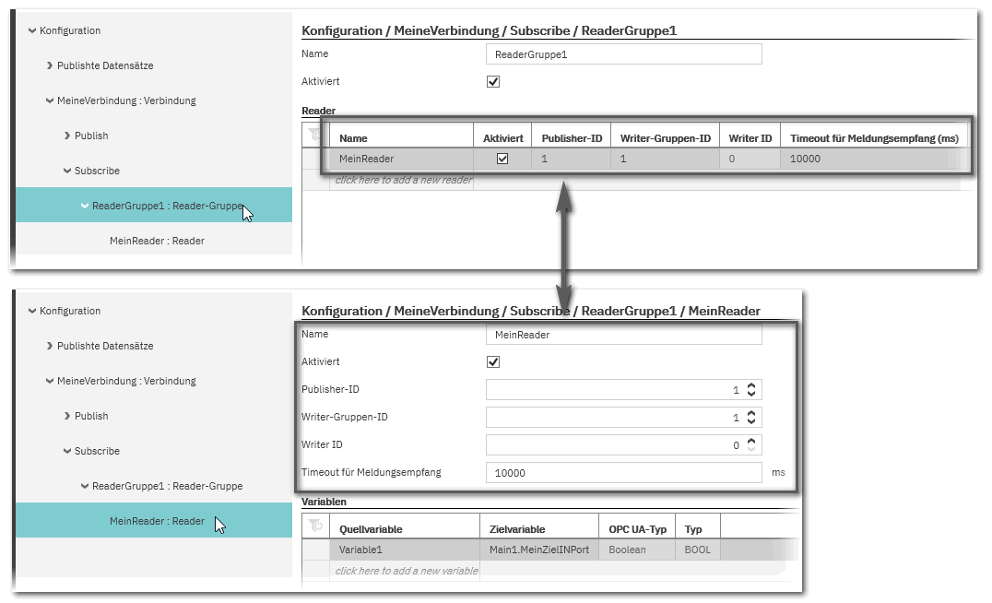Select the MeinReader name cell in Reader table
This screenshot has width=992, height=603.
point(401,159)
